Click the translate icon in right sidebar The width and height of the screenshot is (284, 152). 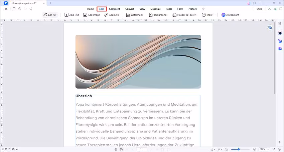280,41
